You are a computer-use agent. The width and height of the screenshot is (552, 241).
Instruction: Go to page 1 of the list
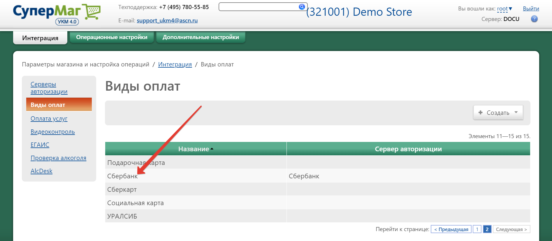(477, 229)
